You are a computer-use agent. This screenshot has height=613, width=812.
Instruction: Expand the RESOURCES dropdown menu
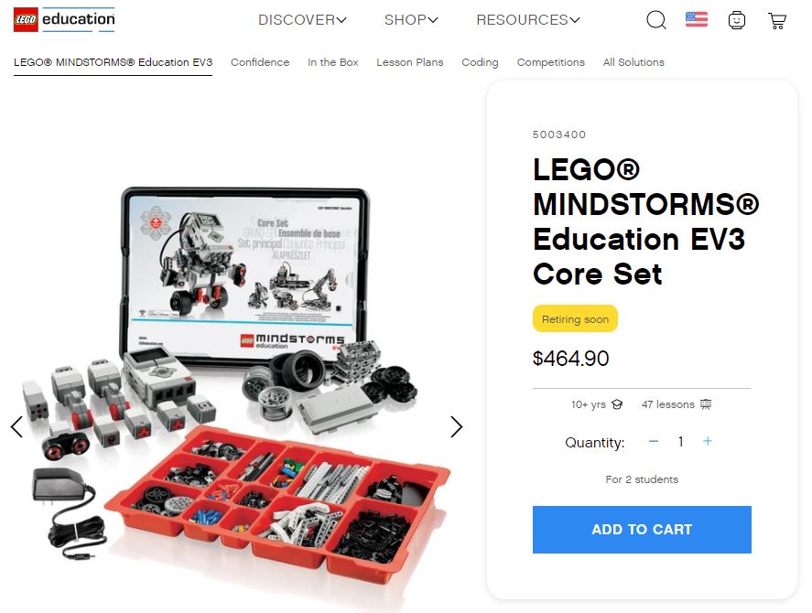528,20
